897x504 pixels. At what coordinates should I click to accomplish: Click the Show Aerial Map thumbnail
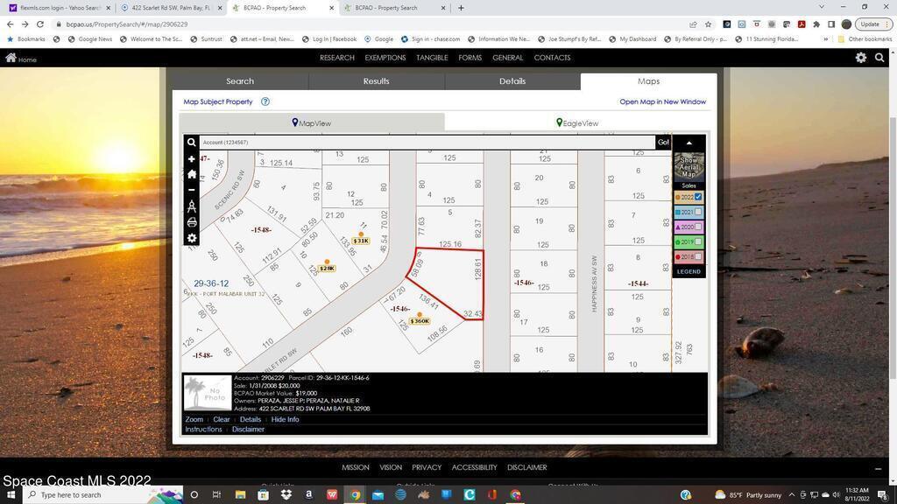pyautogui.click(x=689, y=166)
